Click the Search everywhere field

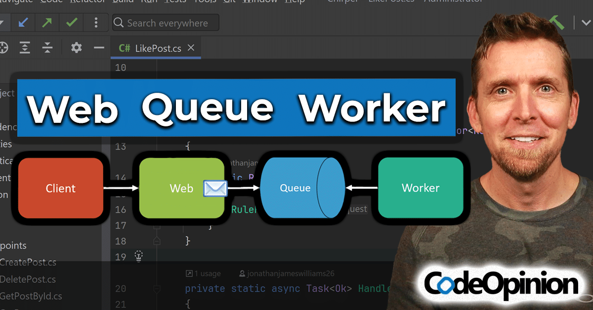(x=166, y=23)
